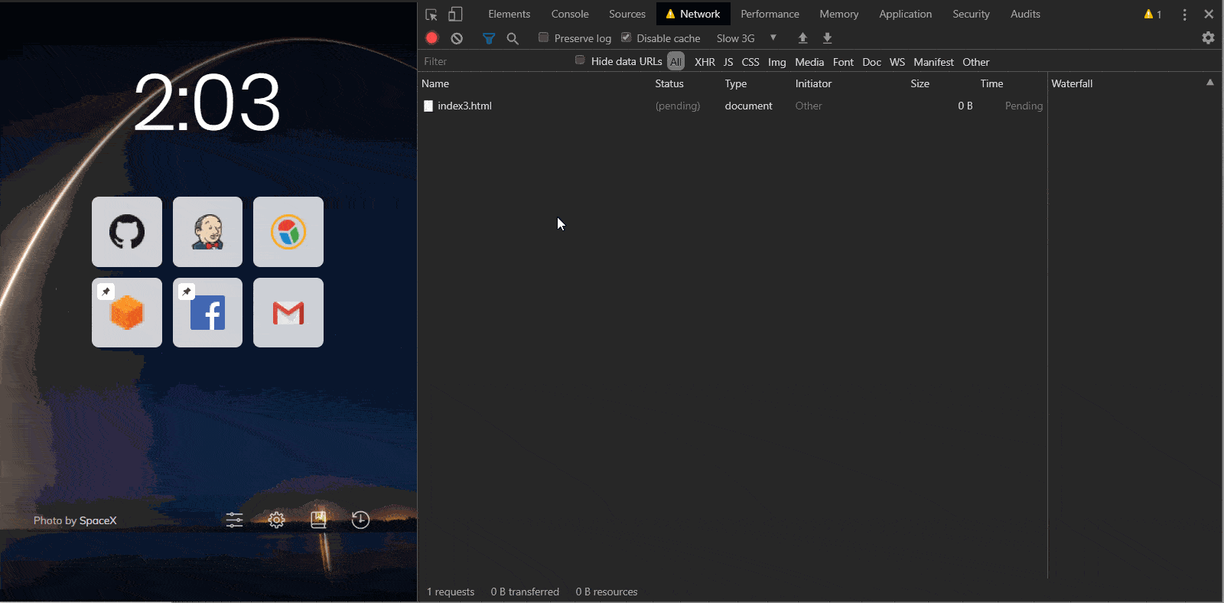Switch to the Memory tab

[839, 14]
